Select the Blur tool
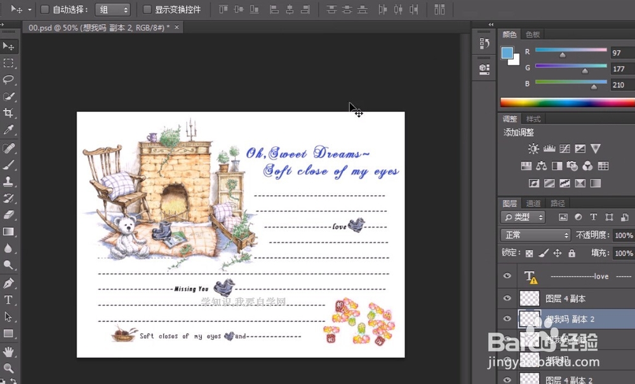 [8, 248]
